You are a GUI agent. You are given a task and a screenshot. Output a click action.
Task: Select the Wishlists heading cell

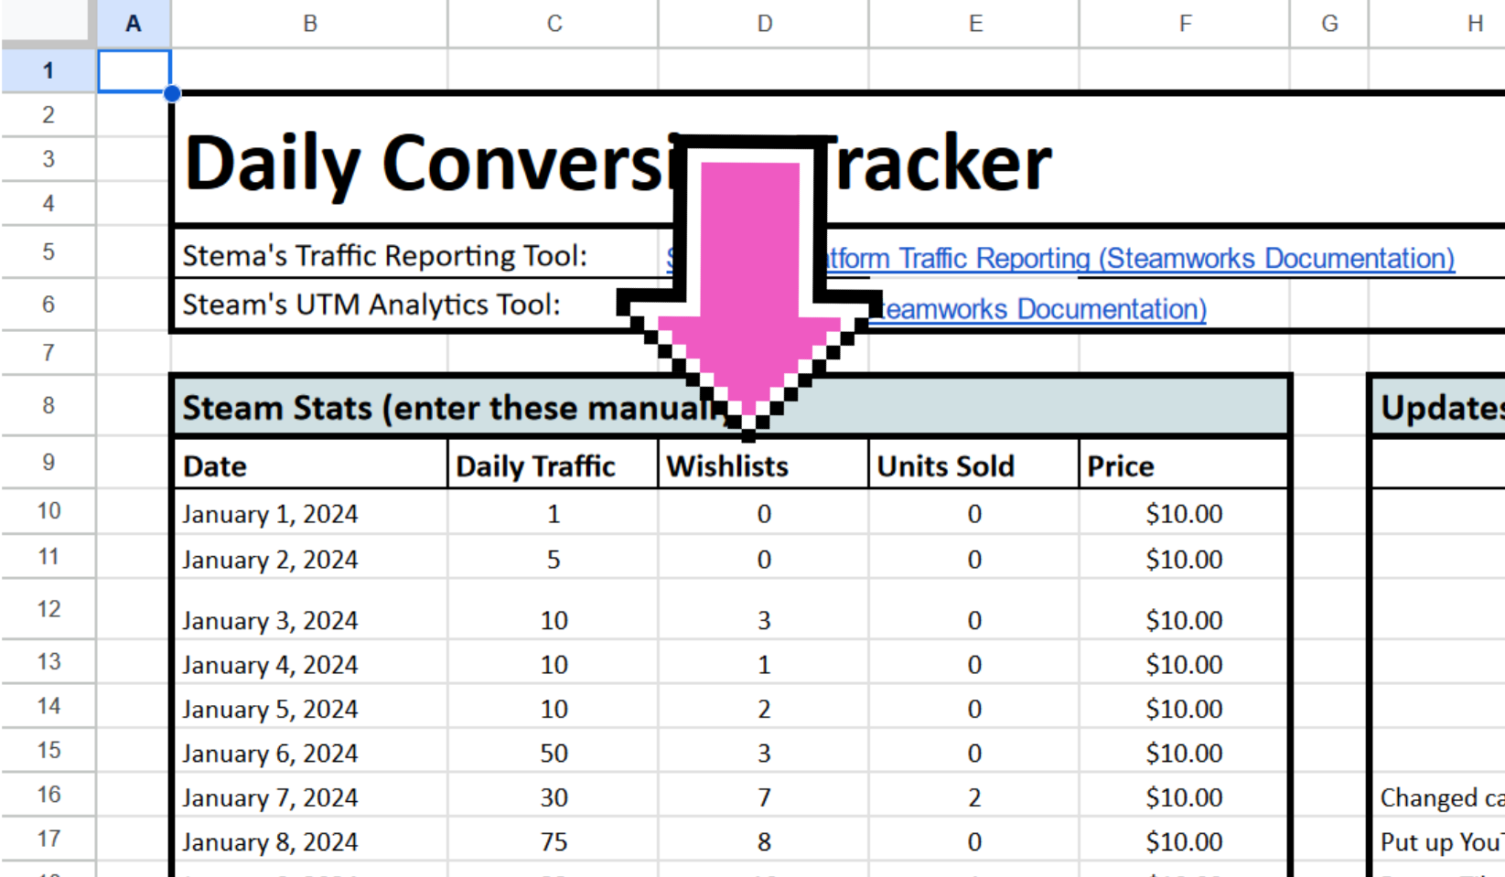point(763,465)
